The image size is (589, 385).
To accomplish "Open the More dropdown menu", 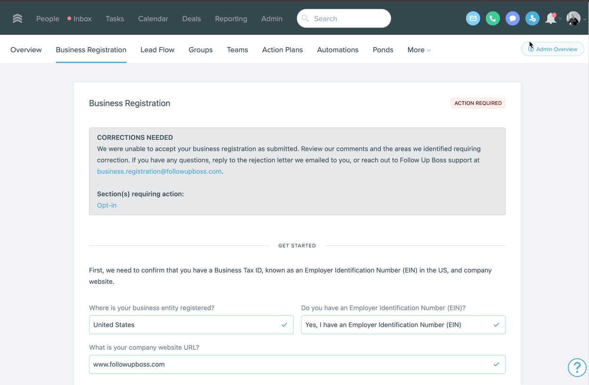I will point(419,50).
